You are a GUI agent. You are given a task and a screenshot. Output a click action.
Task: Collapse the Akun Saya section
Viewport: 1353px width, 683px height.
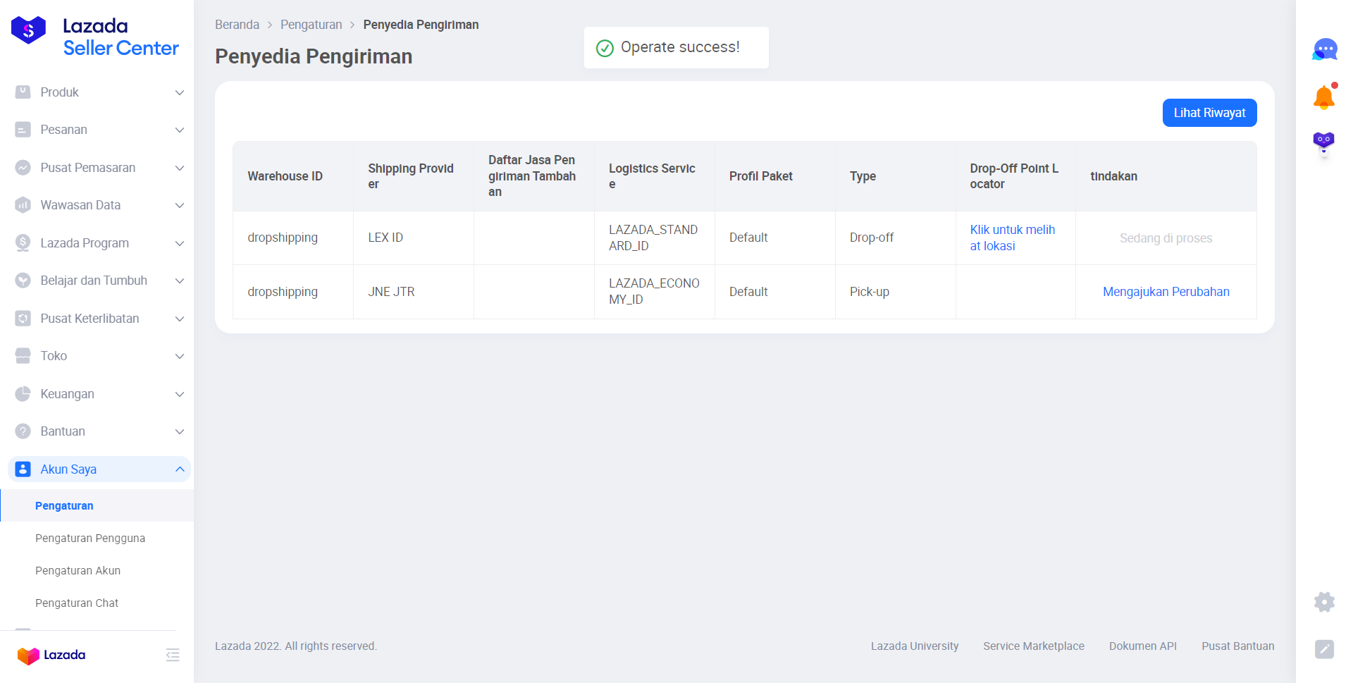(180, 469)
